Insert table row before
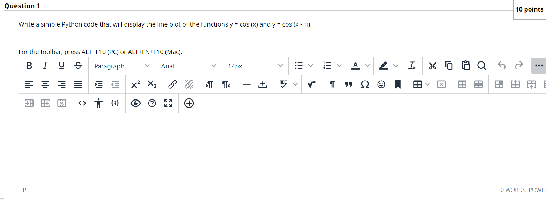This screenshot has width=546, height=200. pyautogui.click(x=516, y=84)
